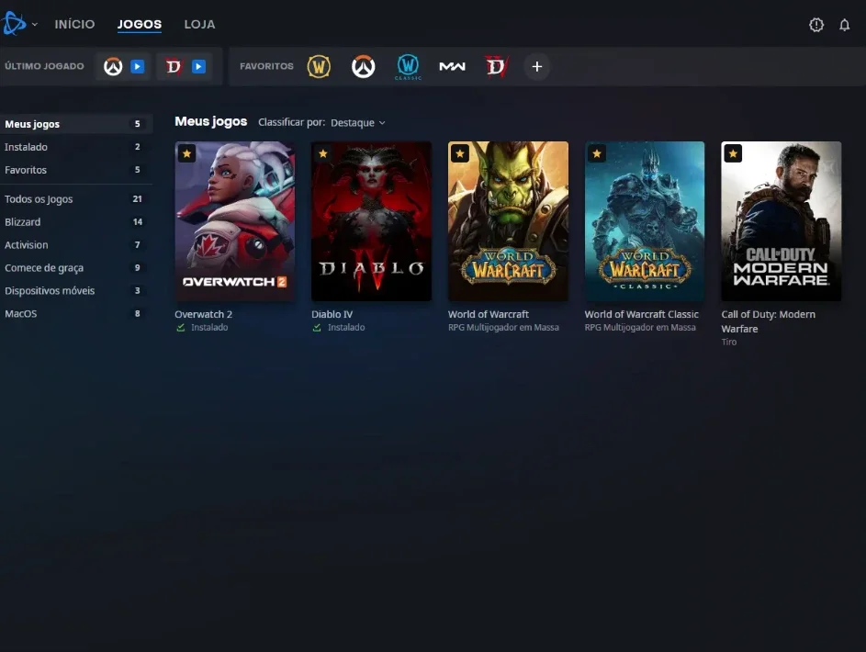Click Instalado status under Diablo IV

pos(339,328)
